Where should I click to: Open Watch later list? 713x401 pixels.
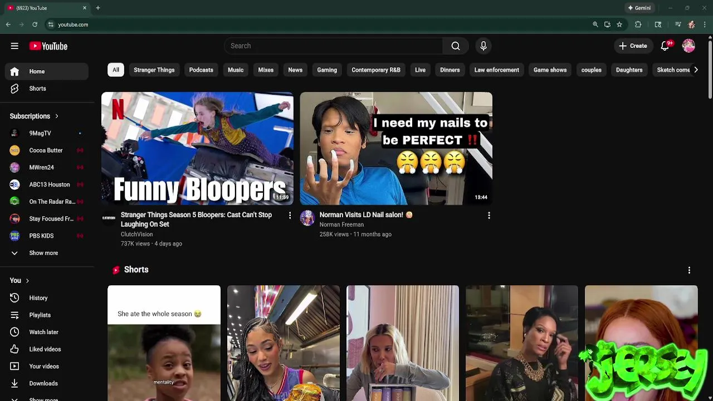(x=47, y=332)
